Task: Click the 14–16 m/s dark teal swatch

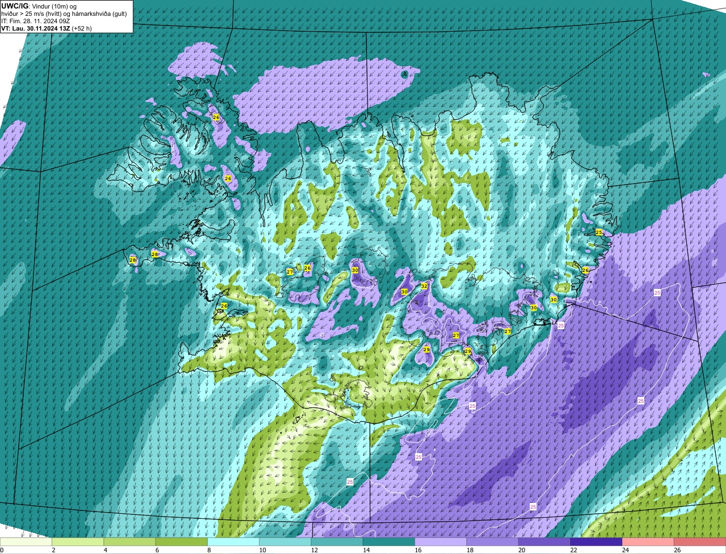Action: [x=389, y=542]
